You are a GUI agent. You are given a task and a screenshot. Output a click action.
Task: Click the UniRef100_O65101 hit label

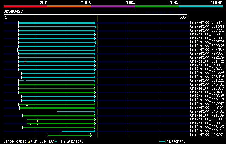(207, 108)
